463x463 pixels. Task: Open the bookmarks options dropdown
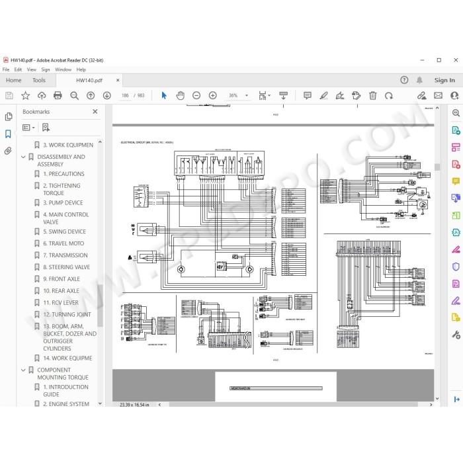(x=28, y=128)
